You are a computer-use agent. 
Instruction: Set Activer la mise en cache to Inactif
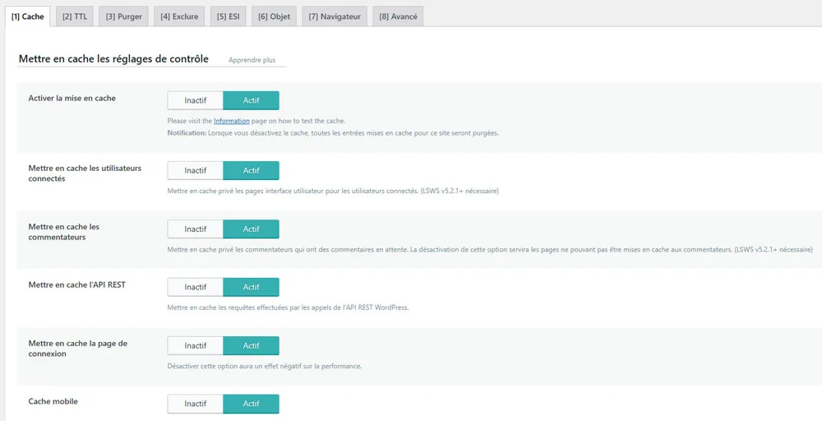[196, 100]
